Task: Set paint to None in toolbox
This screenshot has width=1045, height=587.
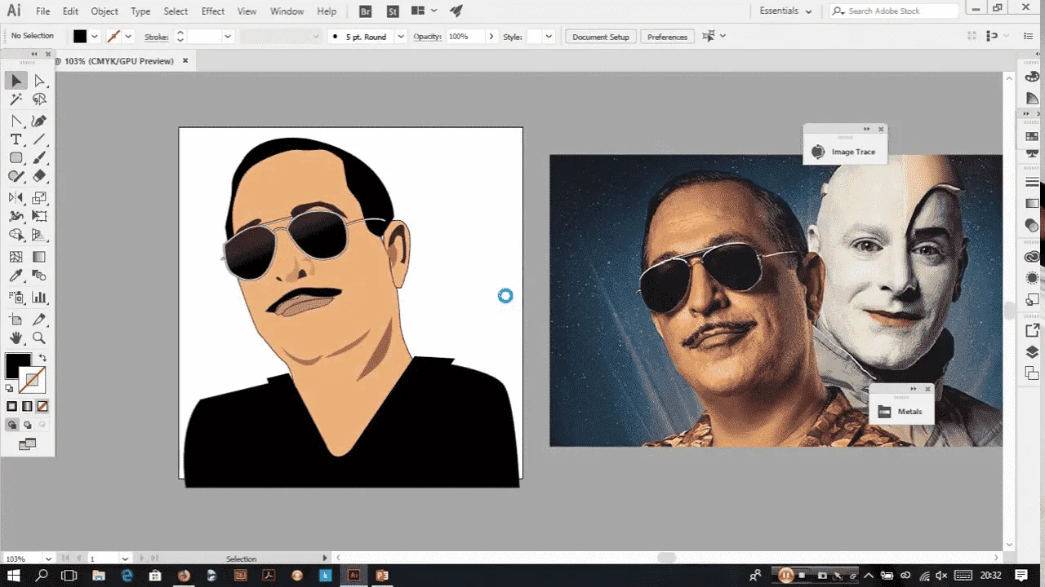Action: click(42, 406)
